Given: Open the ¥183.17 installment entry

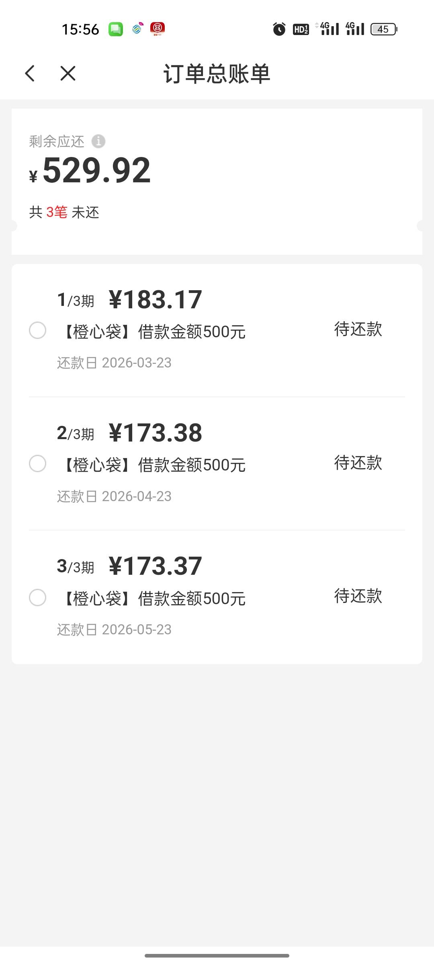Looking at the screenshot, I should (155, 300).
